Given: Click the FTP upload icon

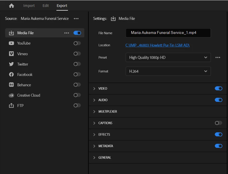Looking at the screenshot, I should click(x=12, y=106).
